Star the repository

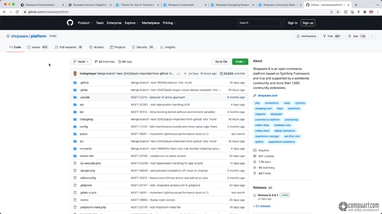357,36
